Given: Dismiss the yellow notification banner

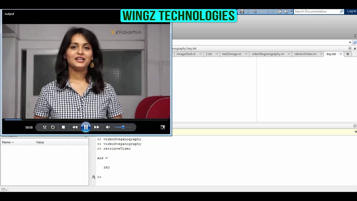Looking at the screenshot, I should (356, 132).
